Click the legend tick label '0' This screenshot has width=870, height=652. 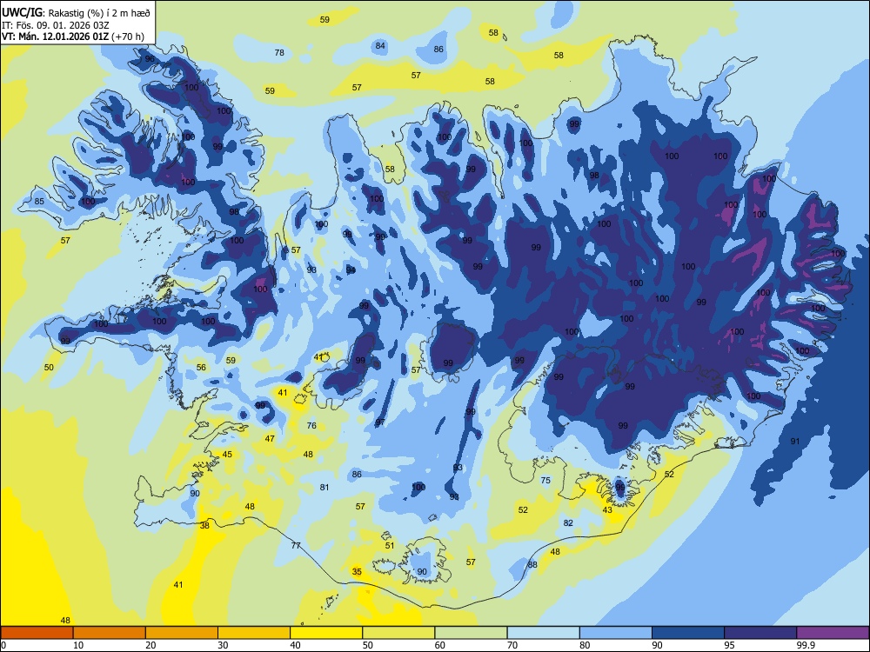point(3,645)
